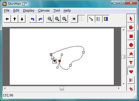Click the undo blue arrow button
Image resolution: width=139 pixels, height=101 pixels.
pyautogui.click(x=33, y=19)
